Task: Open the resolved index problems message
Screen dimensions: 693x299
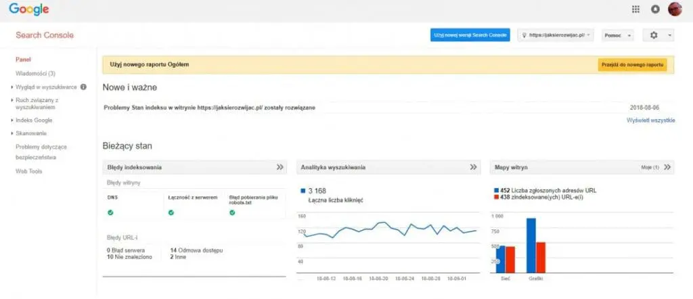Action: point(210,108)
